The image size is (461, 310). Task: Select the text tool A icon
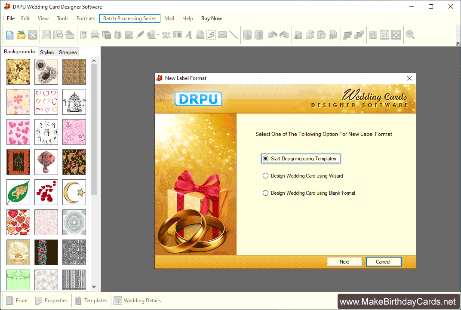tap(189, 35)
